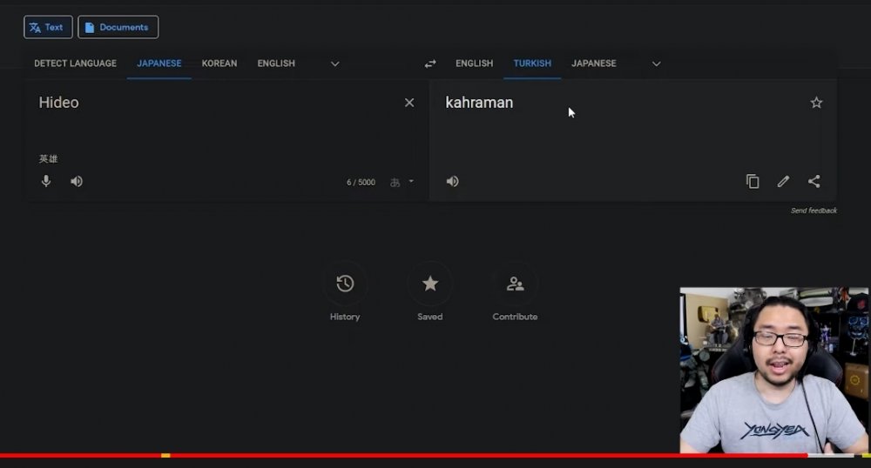871x468 pixels.
Task: Star the kahraman translation to save it
Action: [816, 103]
